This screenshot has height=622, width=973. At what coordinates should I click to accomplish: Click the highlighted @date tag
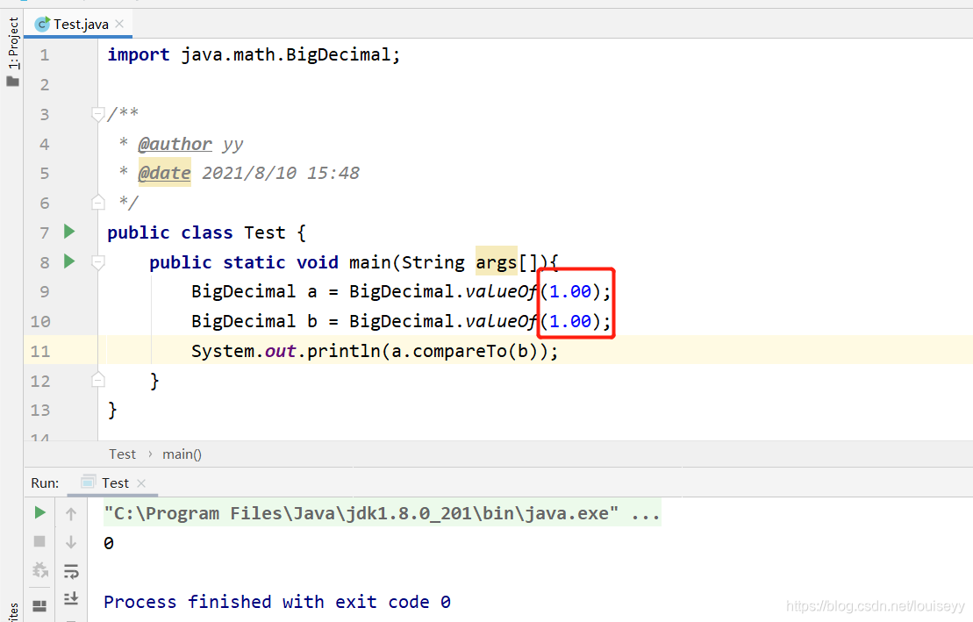tap(164, 173)
